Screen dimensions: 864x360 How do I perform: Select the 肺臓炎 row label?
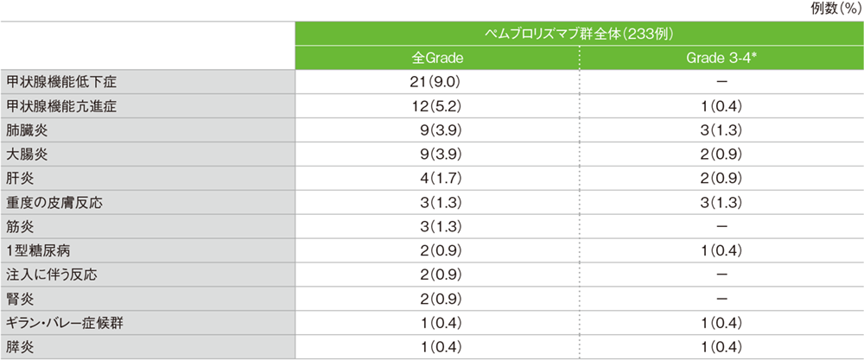click(x=26, y=130)
